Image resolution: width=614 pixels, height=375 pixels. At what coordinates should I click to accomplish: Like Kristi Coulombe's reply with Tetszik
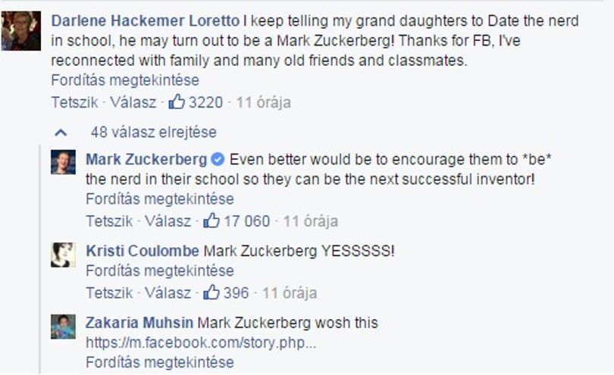109,292
